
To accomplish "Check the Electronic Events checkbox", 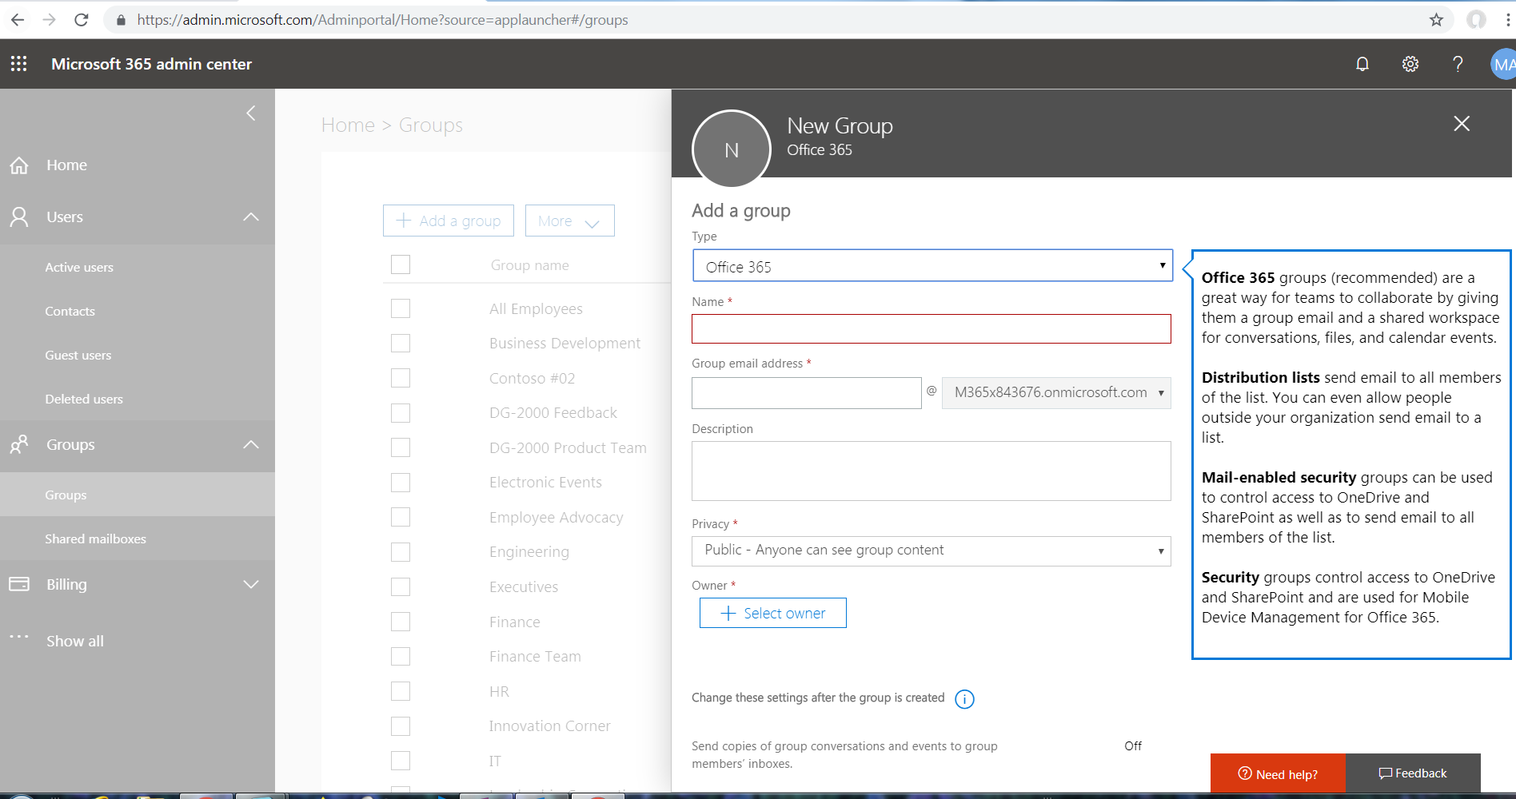I will pos(401,483).
